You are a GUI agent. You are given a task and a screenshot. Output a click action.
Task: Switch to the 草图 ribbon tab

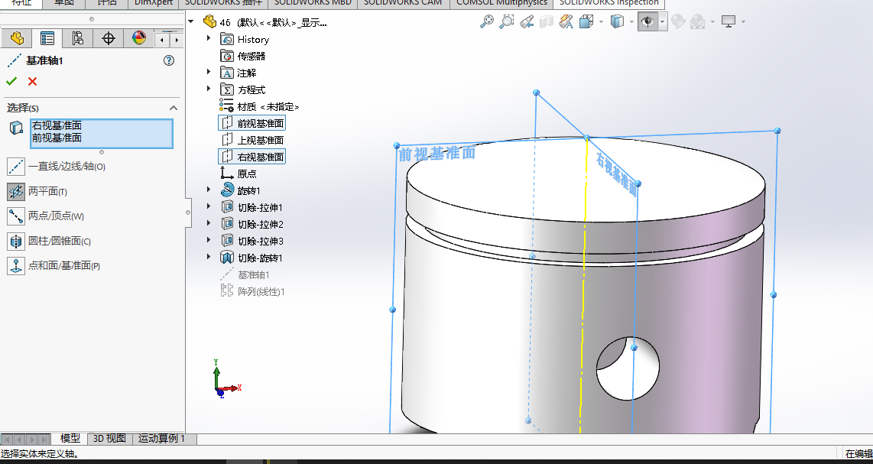[64, 3]
